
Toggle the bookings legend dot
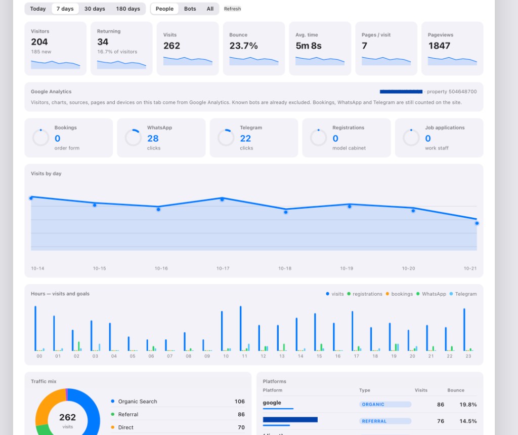point(387,294)
